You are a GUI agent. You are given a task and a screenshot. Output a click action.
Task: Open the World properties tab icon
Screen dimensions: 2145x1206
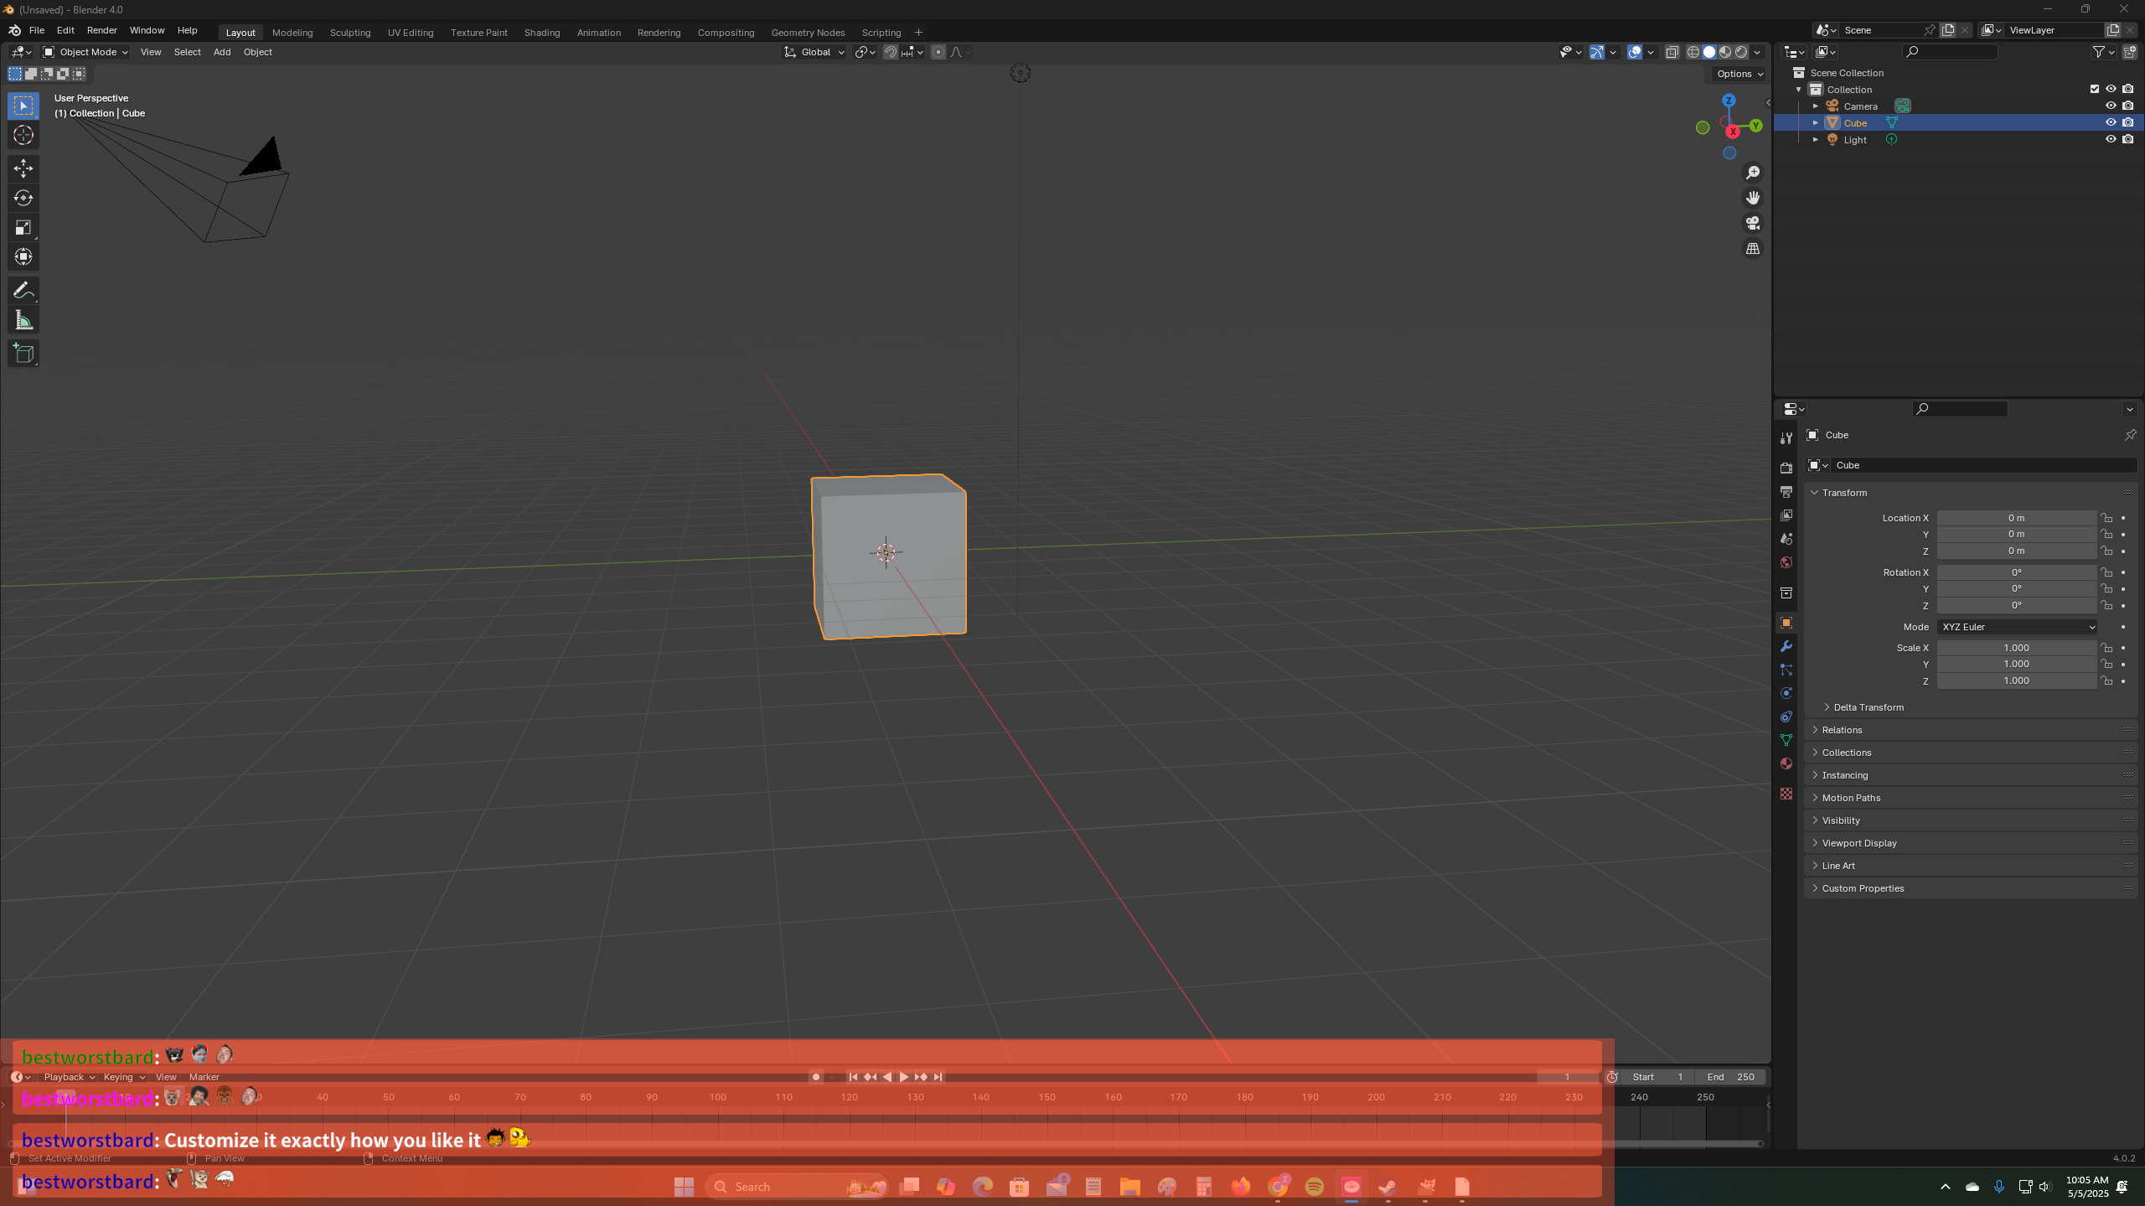[x=1786, y=562]
